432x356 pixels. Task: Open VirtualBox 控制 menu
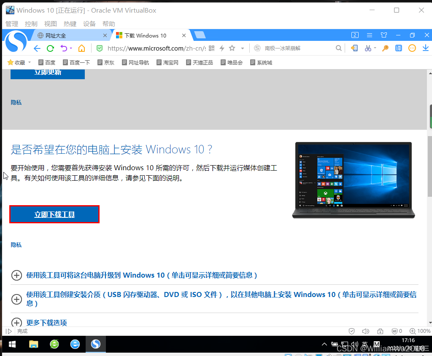click(x=31, y=24)
